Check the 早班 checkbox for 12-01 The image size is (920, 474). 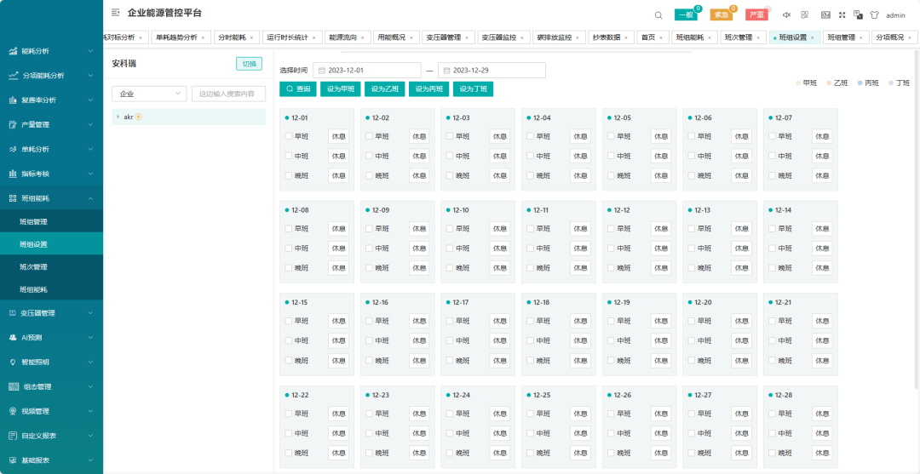(x=288, y=136)
